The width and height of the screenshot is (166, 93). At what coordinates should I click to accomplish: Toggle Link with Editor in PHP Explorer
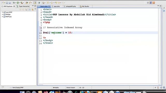tap(33, 10)
